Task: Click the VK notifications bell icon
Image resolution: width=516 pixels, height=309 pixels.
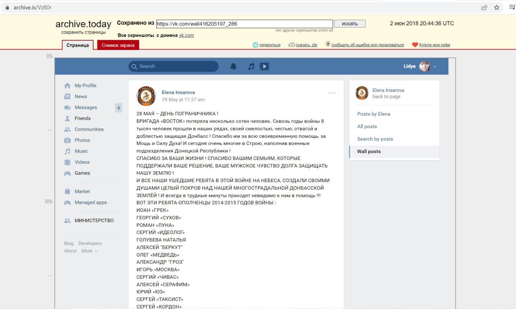Action: click(233, 66)
